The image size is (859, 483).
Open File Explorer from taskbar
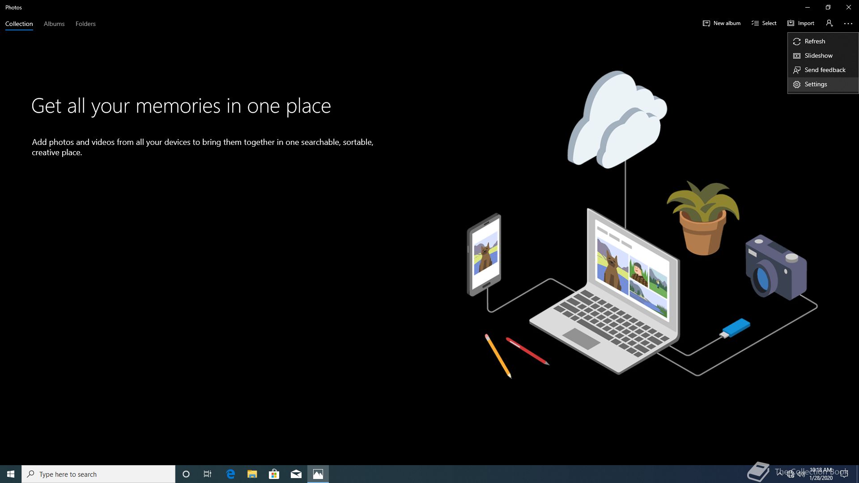point(252,474)
